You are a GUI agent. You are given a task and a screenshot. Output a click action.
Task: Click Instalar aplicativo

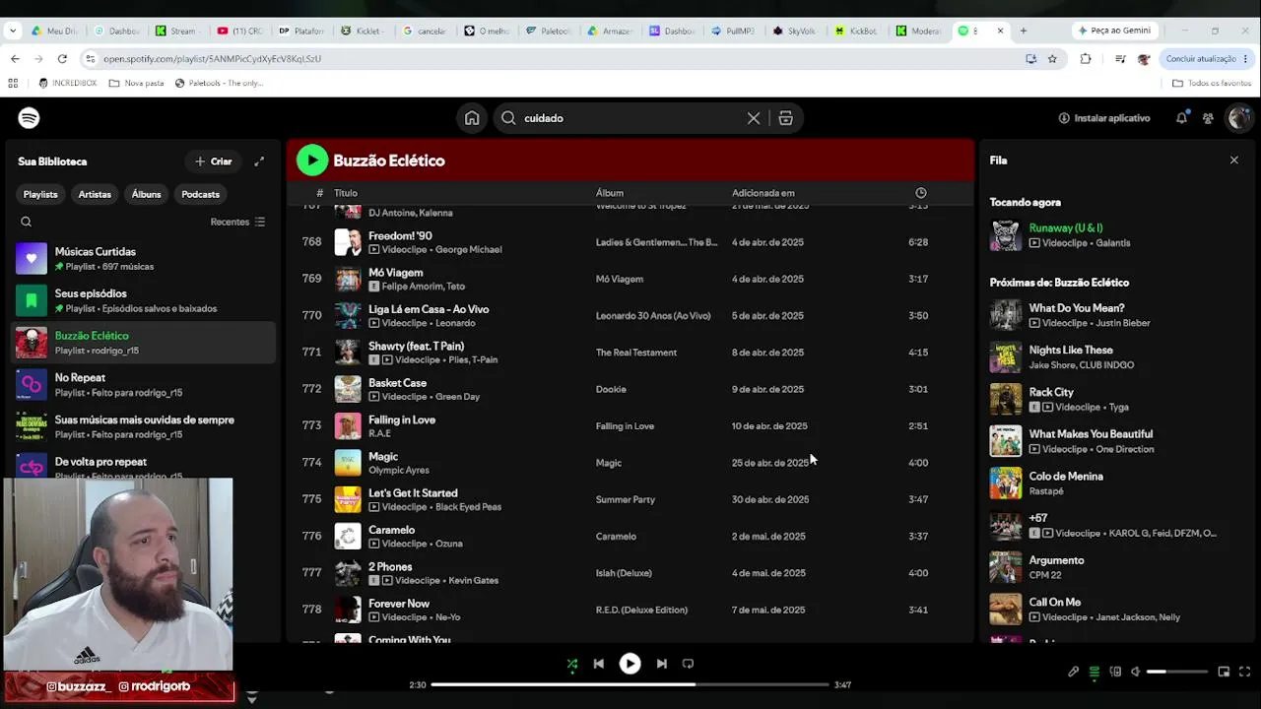(x=1103, y=118)
